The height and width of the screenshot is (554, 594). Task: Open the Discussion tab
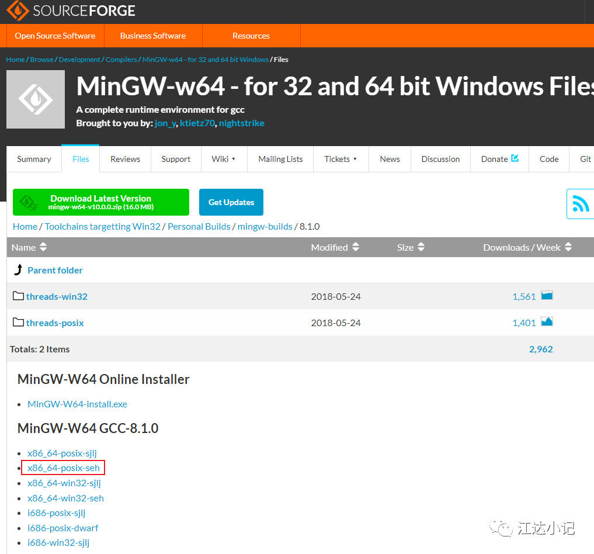click(x=440, y=159)
